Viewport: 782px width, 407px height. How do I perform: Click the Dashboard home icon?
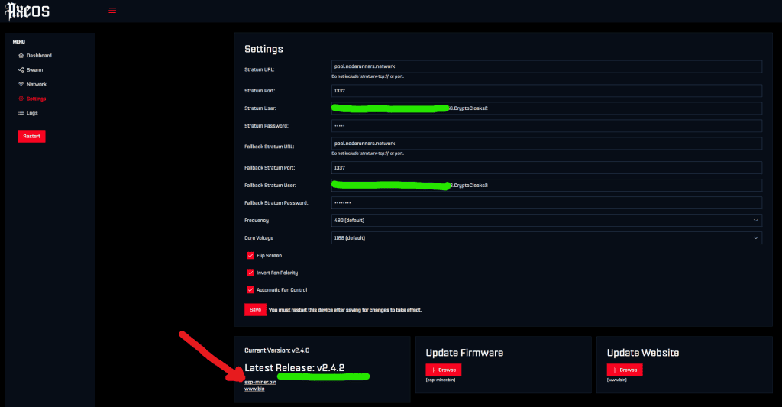point(21,56)
